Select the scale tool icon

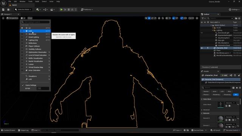pos(155,18)
